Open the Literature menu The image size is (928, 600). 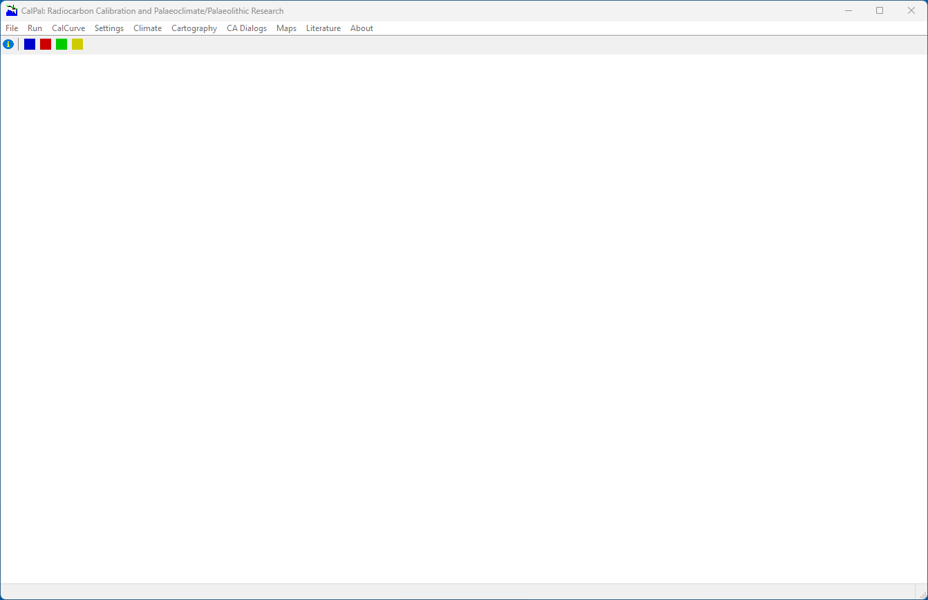(x=323, y=28)
